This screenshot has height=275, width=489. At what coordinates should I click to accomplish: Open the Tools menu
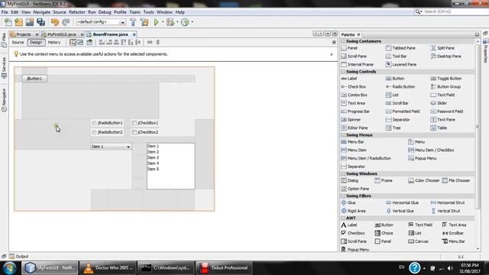click(x=148, y=12)
